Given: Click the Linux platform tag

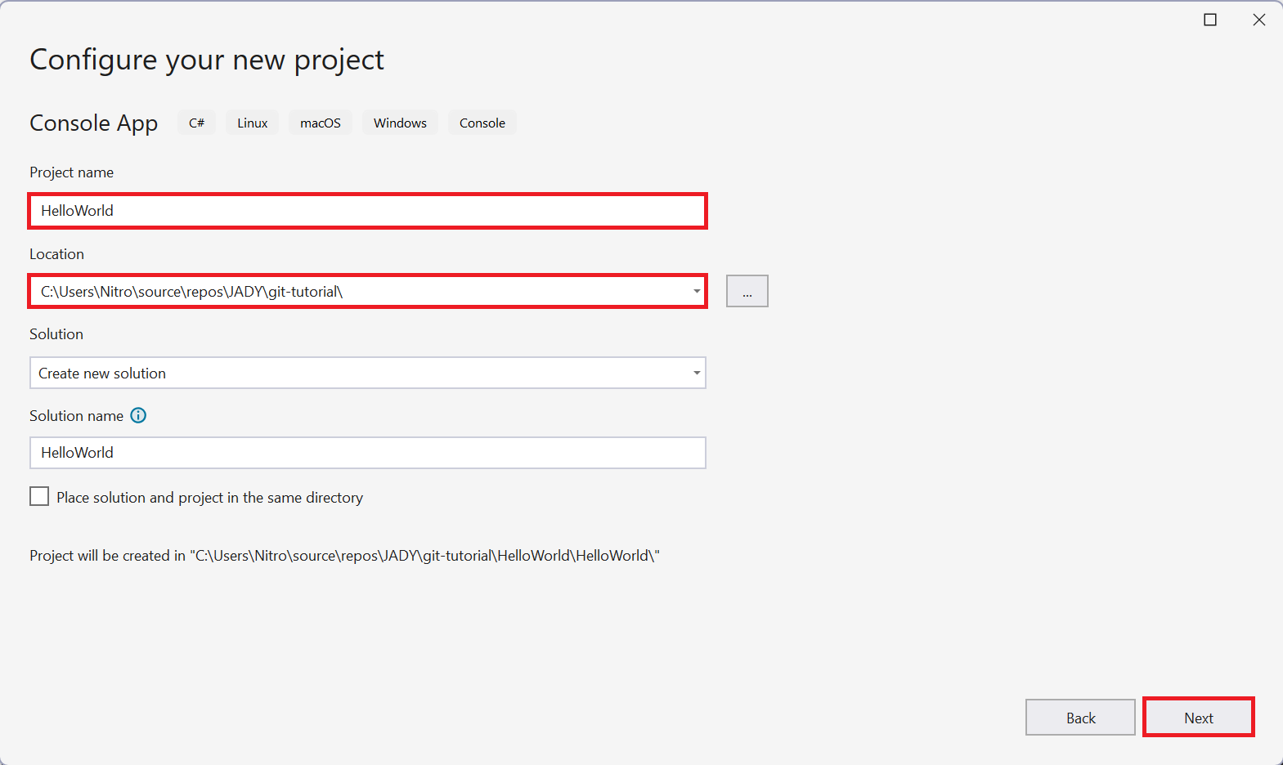Looking at the screenshot, I should click(253, 123).
